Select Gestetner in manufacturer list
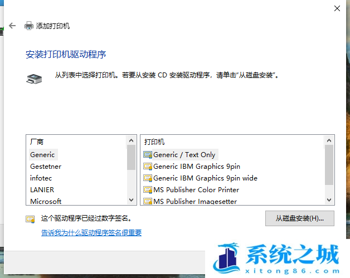The height and width of the screenshot is (278, 350). point(46,167)
